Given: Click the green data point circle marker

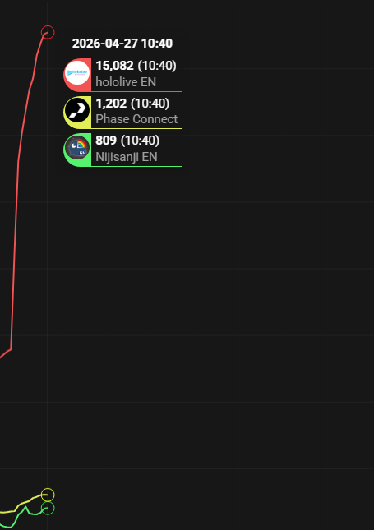Looking at the screenshot, I should tap(48, 508).
